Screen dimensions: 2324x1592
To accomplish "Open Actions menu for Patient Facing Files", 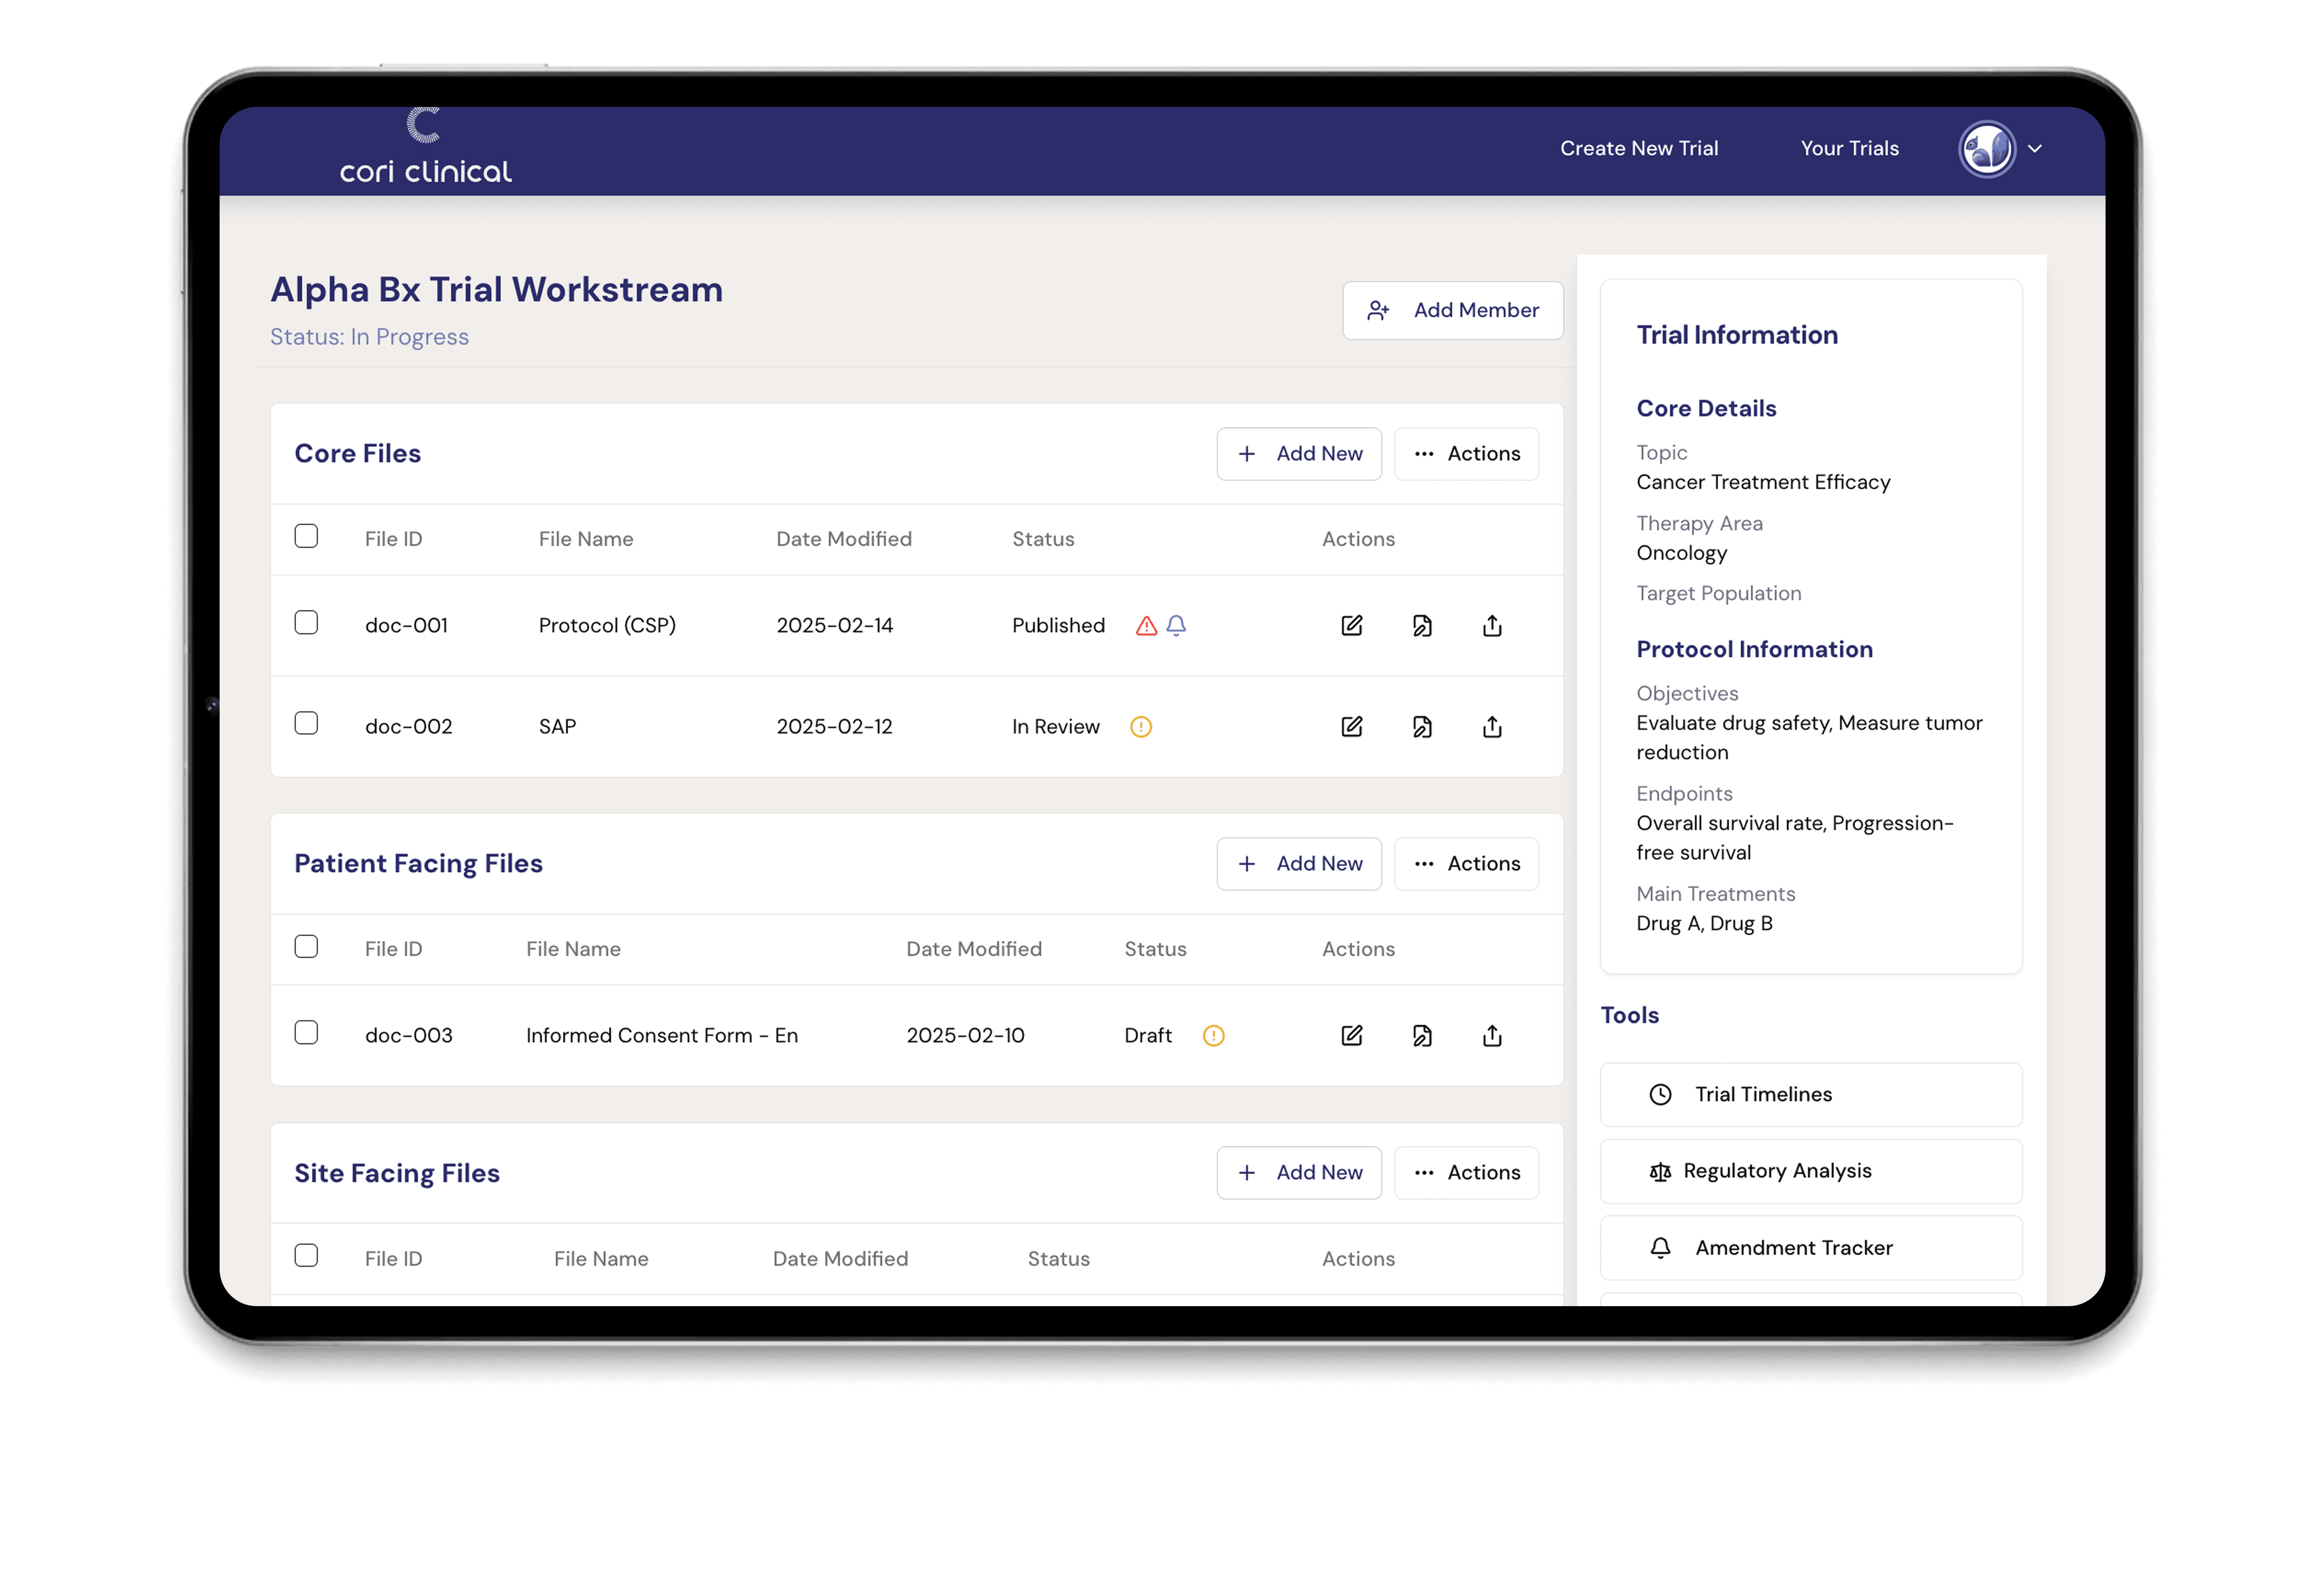I will (x=1466, y=864).
